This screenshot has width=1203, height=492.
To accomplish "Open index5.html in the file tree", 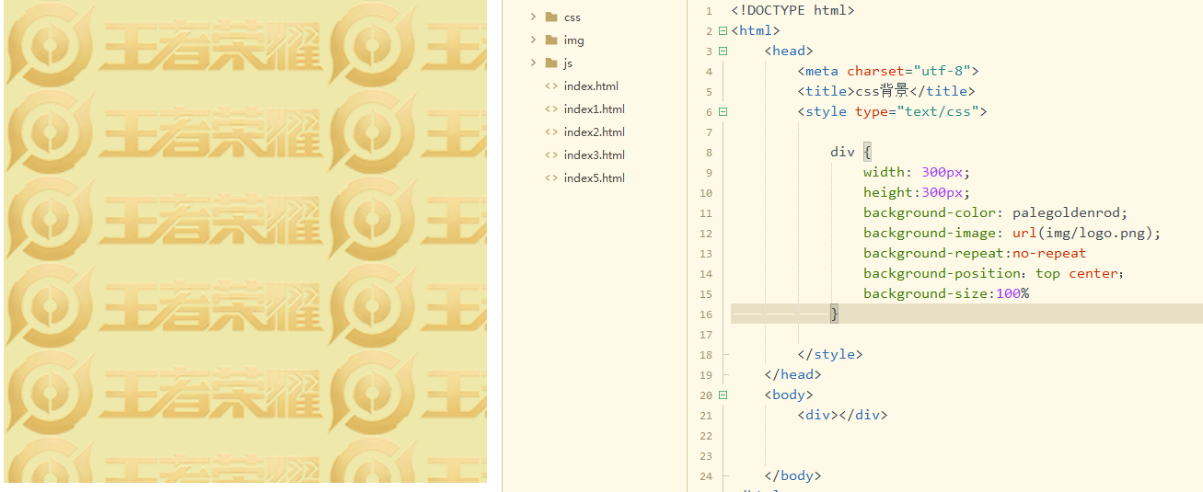I will point(595,177).
